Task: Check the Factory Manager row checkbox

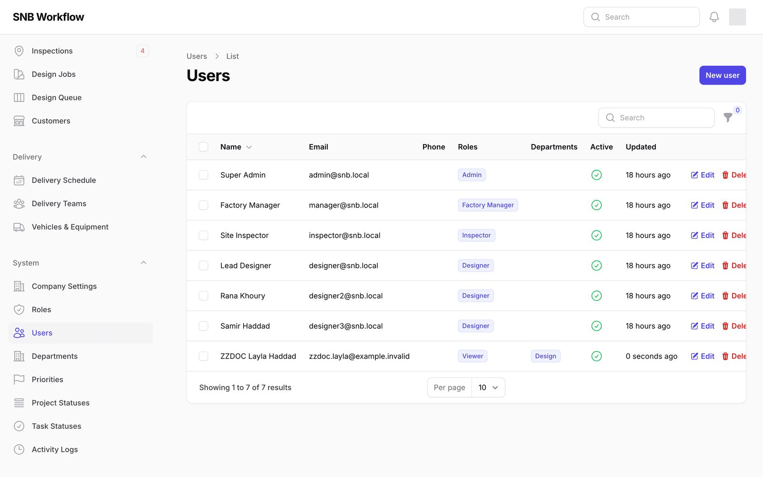Action: tap(204, 205)
